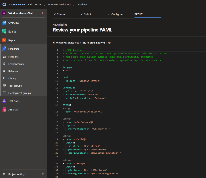The width and height of the screenshot is (206, 178).
Task: Click the Azure DevOps title link
Action: point(17,4)
